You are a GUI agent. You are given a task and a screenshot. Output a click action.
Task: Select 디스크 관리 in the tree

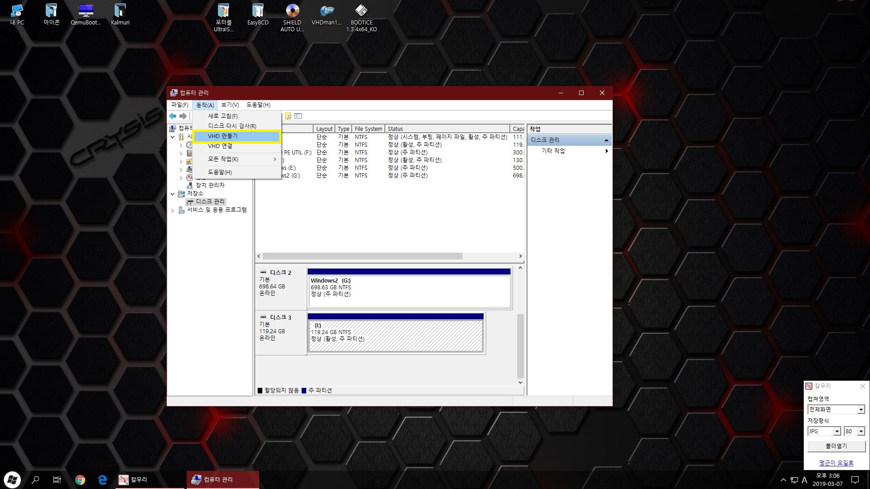(210, 201)
